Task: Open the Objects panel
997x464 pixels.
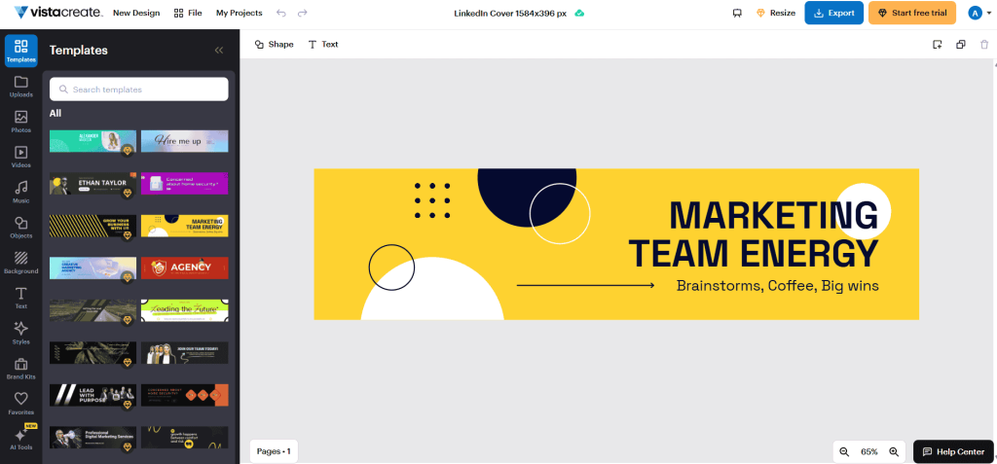Action: (x=21, y=228)
